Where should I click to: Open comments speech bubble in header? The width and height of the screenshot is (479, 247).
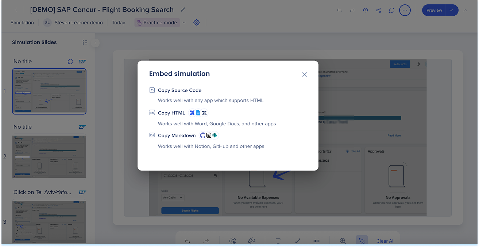391,10
